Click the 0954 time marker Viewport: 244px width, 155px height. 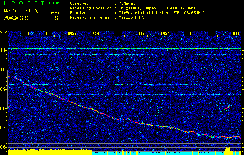click(95, 34)
